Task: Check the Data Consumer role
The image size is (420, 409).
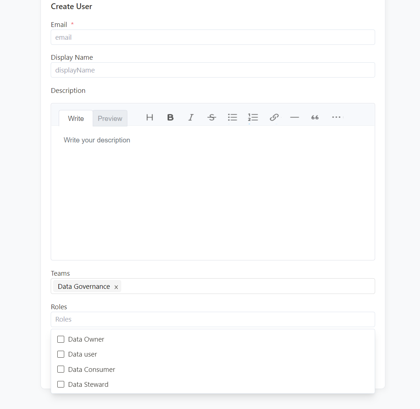Action: pyautogui.click(x=61, y=369)
